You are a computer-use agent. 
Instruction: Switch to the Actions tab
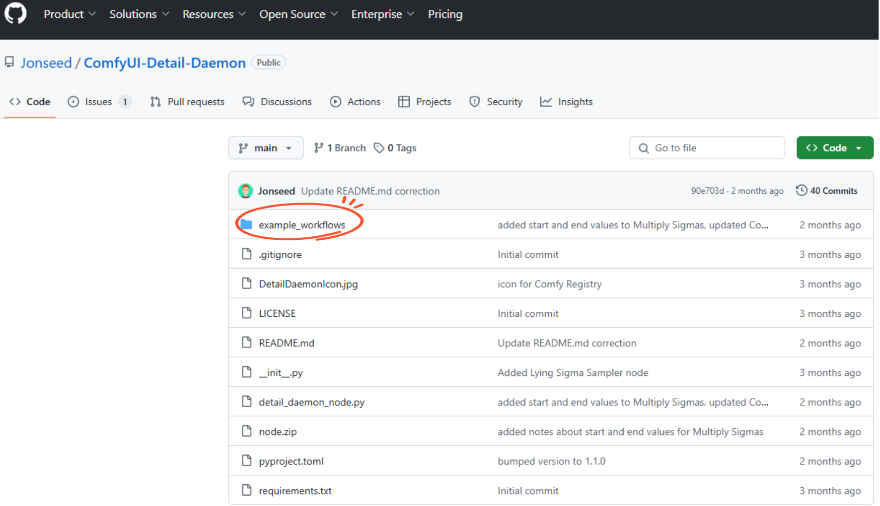(355, 102)
